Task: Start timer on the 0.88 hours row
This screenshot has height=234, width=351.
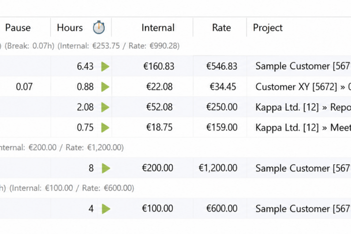Action: click(x=105, y=87)
